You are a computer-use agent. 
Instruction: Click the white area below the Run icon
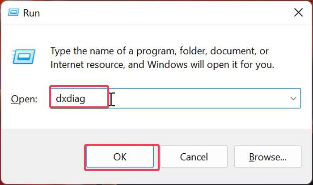click(x=22, y=78)
